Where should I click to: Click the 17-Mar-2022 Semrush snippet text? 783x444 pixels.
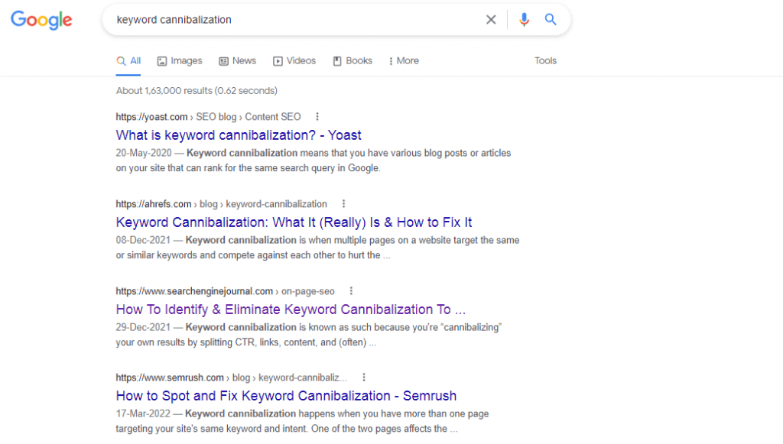coord(303,421)
